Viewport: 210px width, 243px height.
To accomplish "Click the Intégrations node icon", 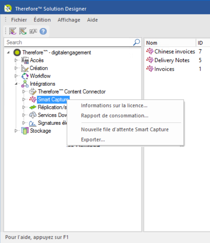I will click(x=25, y=84).
